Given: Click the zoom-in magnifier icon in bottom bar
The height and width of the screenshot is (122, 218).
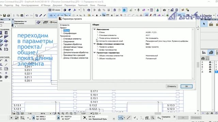Looking at the screenshot, I should click(x=59, y=114).
